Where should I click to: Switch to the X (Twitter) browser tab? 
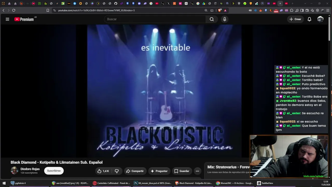169,3
